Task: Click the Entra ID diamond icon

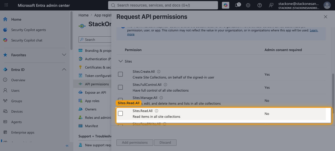Action: [5, 70]
